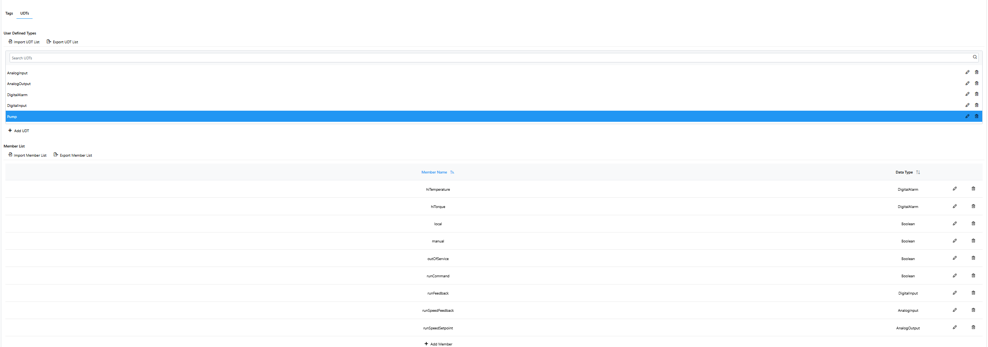Delete the outOfService member

click(x=973, y=258)
